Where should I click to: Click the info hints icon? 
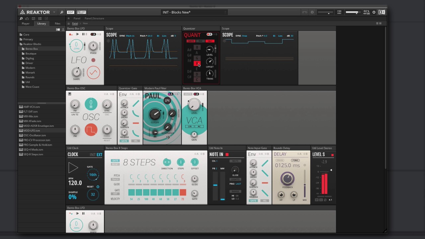(x=312, y=12)
